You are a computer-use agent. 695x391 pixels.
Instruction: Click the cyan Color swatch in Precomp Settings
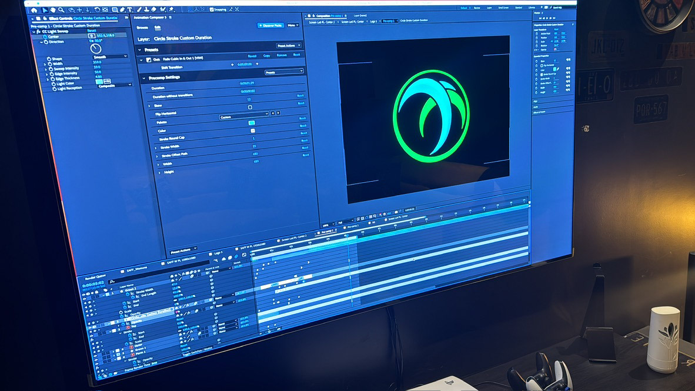click(252, 123)
